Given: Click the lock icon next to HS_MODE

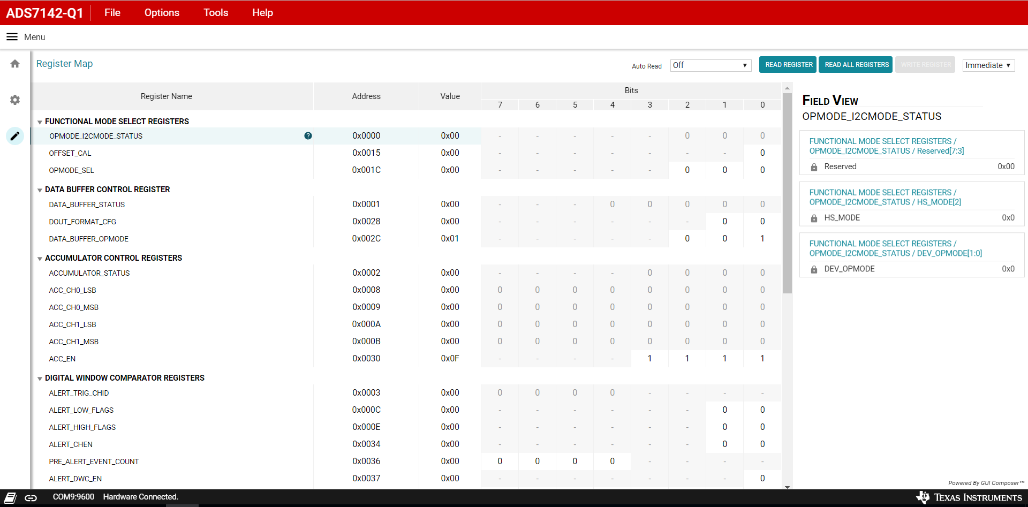Looking at the screenshot, I should 814,218.
